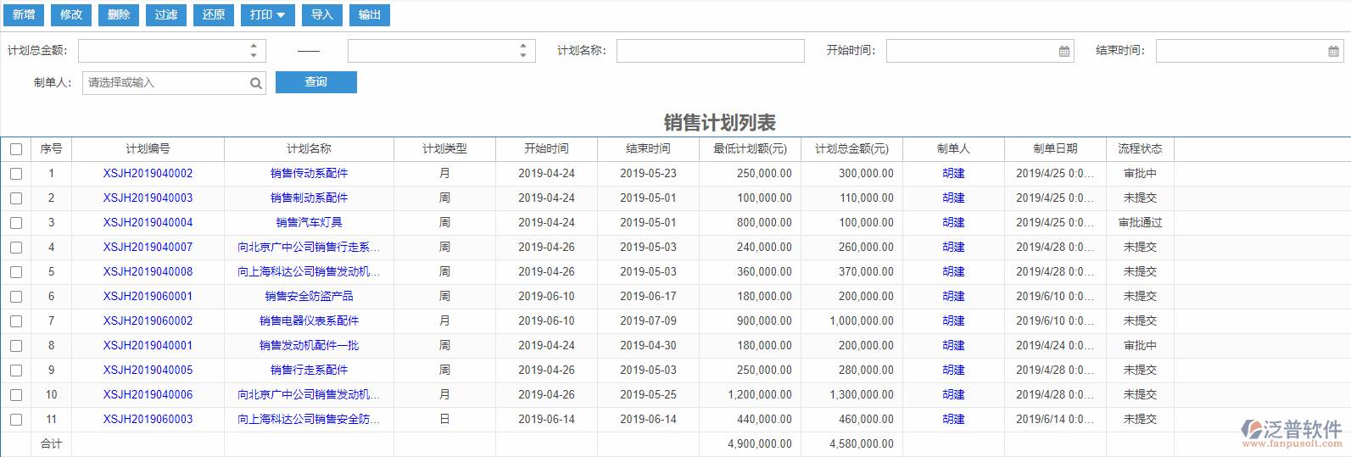The image size is (1351, 457).
Task: Open plan link XSJH2019060001
Action: pyautogui.click(x=148, y=297)
